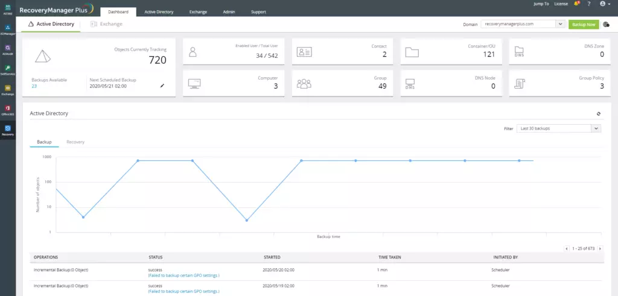Go to the previous page of results
Viewport: 618px width, 296px height.
click(566, 248)
